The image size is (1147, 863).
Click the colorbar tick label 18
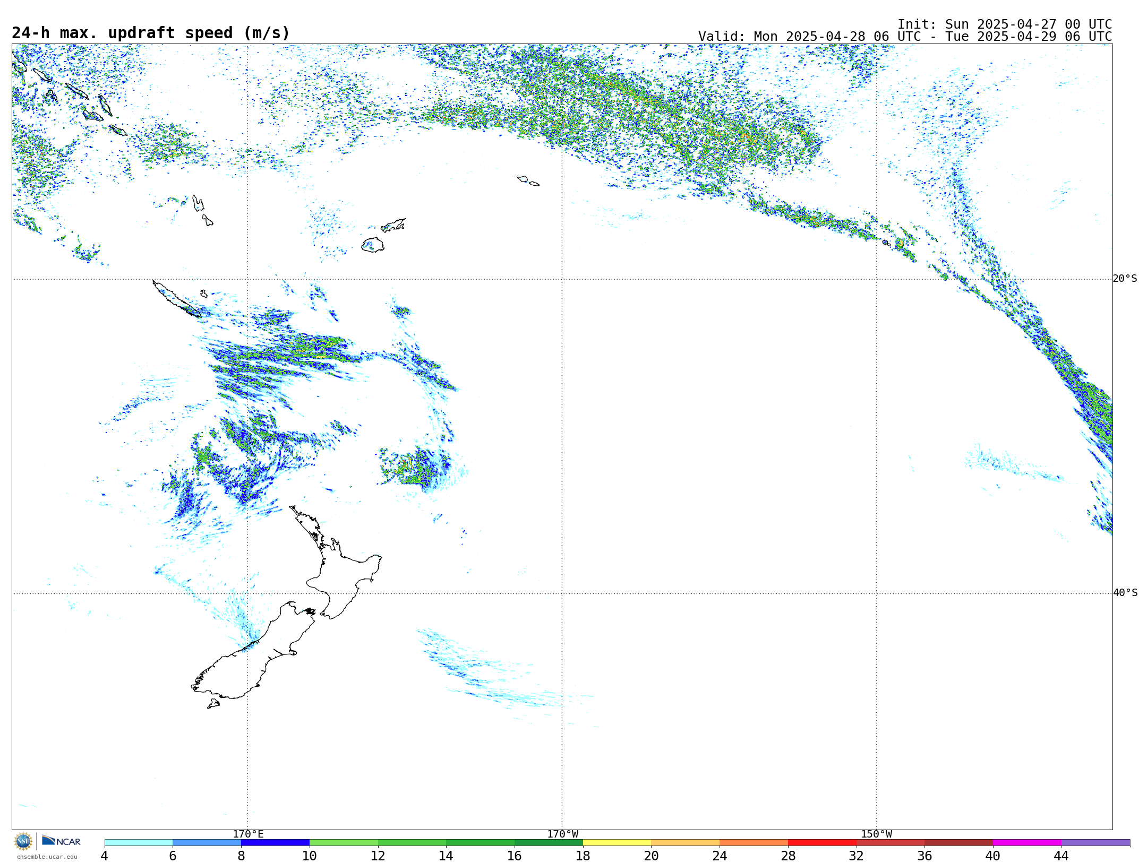(x=583, y=856)
